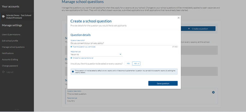Click the info icon in supplementary notice
Screen dimensions: 246x112
pyautogui.click(x=73, y=72)
